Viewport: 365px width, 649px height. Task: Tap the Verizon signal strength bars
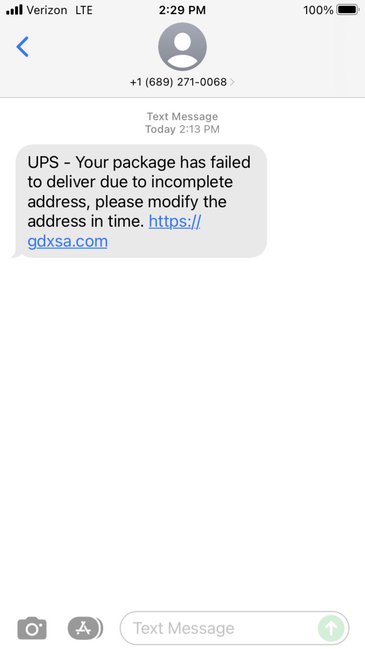click(x=15, y=10)
